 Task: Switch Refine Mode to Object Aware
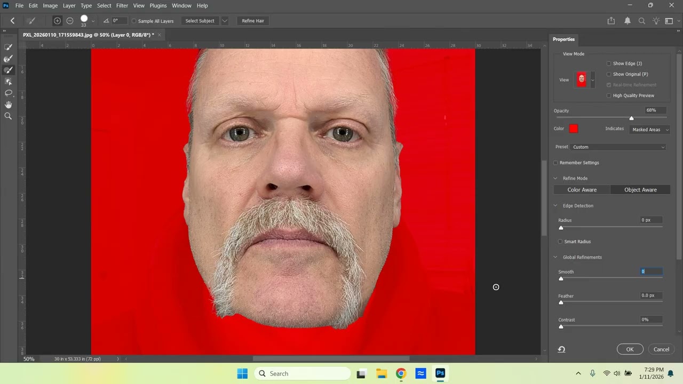pos(640,190)
